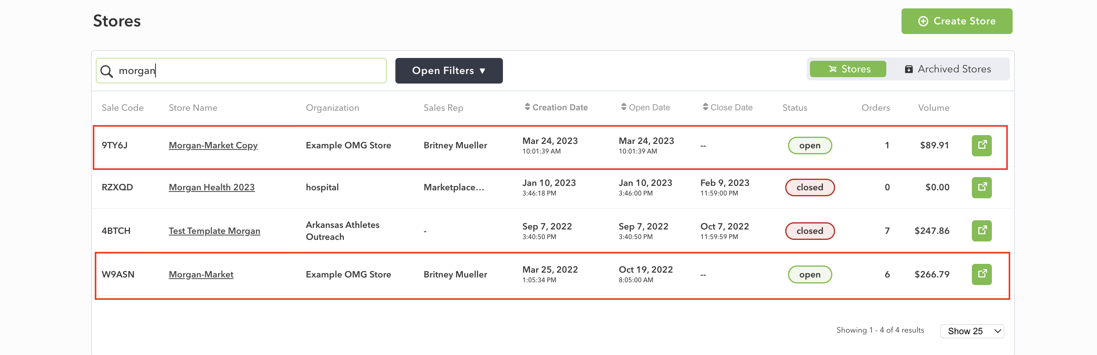Open the Morgan Health 2023 link
This screenshot has height=355, width=1097.
(211, 187)
